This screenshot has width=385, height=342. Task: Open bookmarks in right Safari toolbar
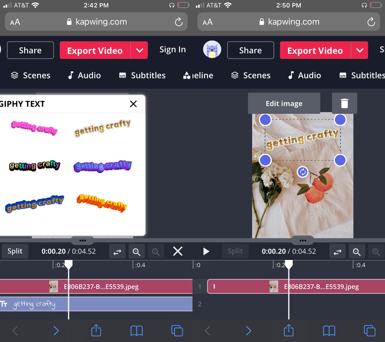point(329,330)
